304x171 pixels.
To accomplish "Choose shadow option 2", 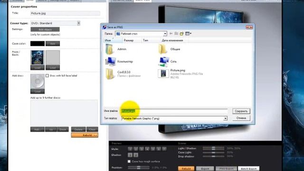I will pos(136,155).
